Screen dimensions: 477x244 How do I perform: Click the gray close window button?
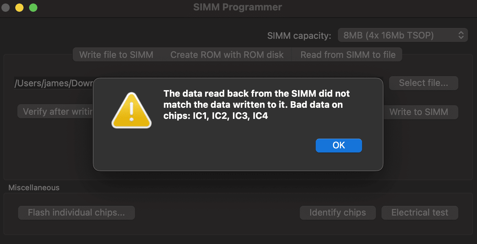6,7
